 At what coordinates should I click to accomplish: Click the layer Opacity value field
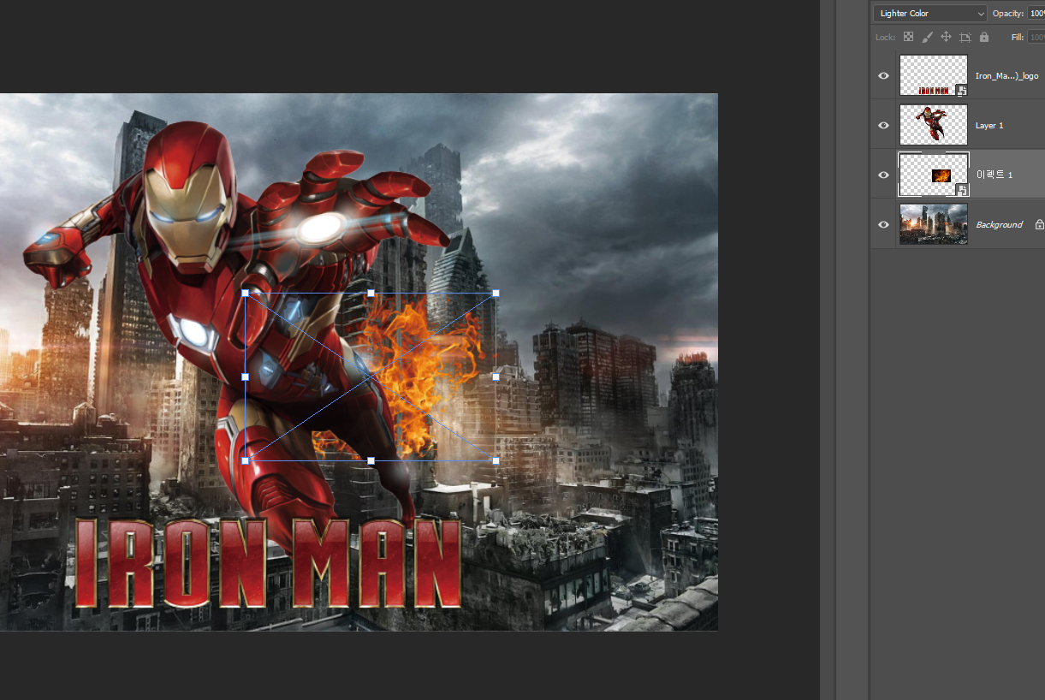(1036, 14)
